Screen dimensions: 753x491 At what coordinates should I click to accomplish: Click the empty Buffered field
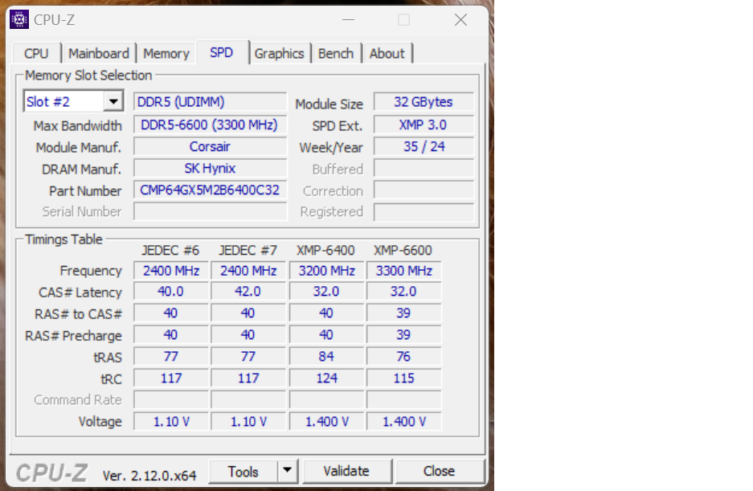(x=424, y=168)
